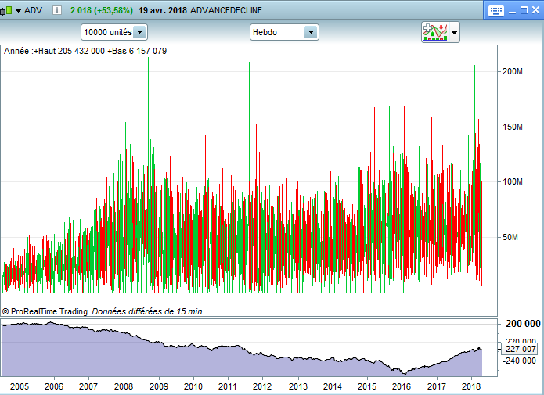Click the keyboard shortcut icon in title bar
Viewport: 544px width, 395px height.
[495, 11]
